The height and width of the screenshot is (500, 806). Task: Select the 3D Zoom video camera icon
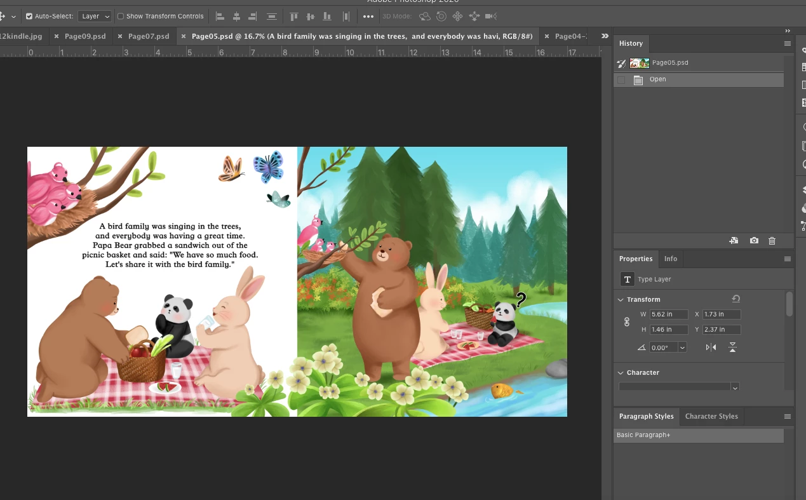click(x=491, y=17)
